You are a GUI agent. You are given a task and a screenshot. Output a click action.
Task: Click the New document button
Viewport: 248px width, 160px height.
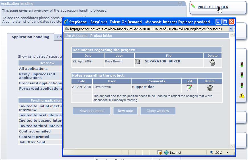click(91, 111)
